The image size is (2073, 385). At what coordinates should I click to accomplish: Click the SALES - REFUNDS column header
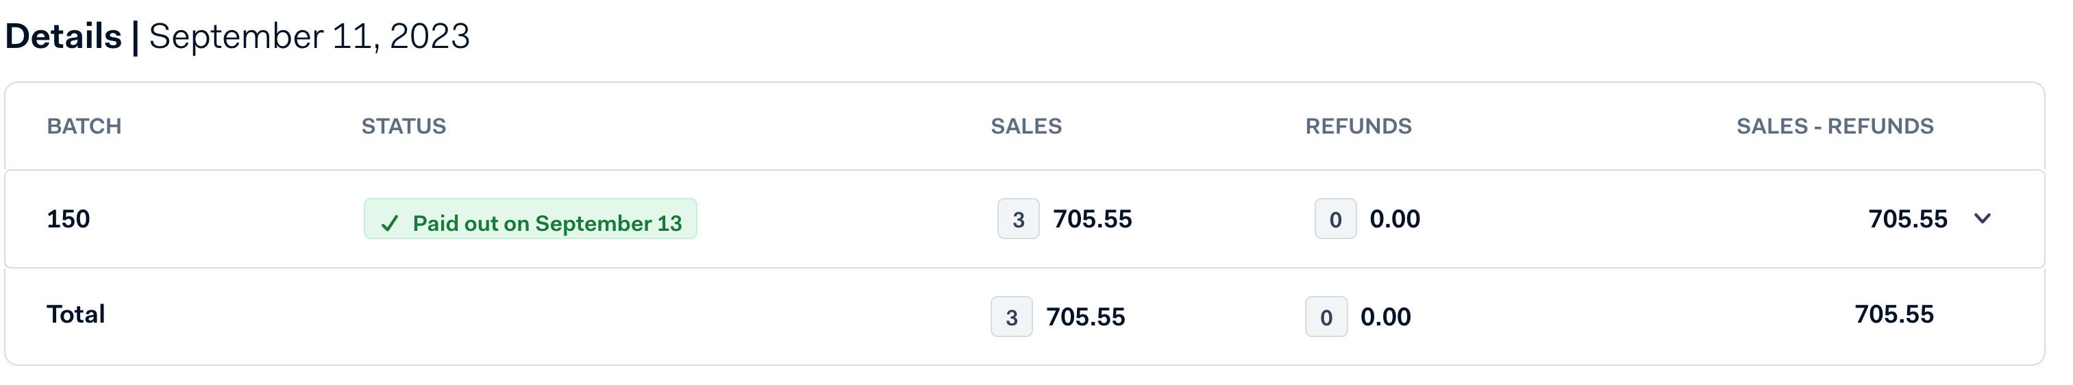1835,125
